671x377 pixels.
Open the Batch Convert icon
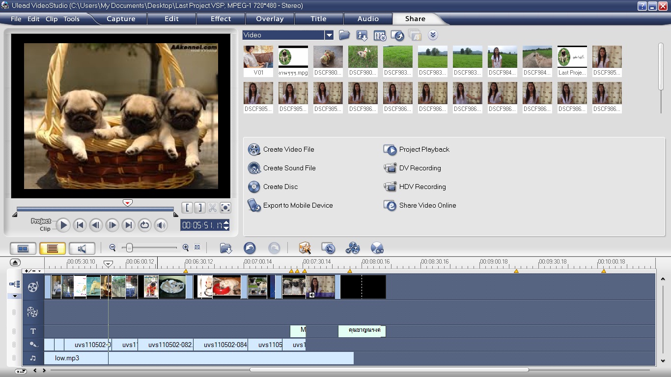(328, 248)
